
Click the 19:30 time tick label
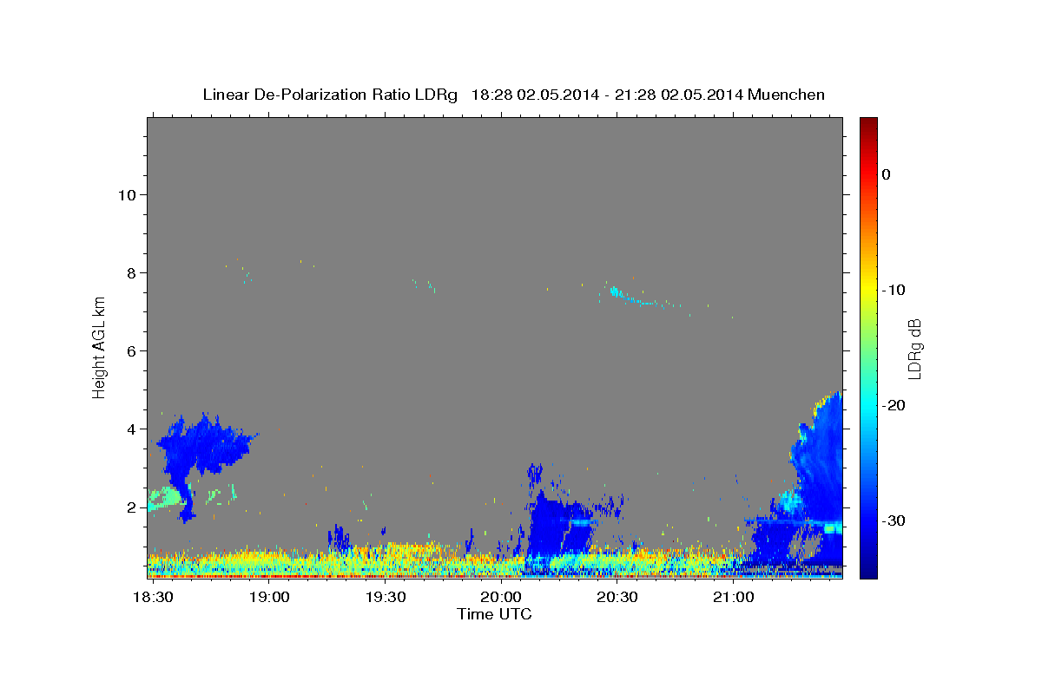385,597
